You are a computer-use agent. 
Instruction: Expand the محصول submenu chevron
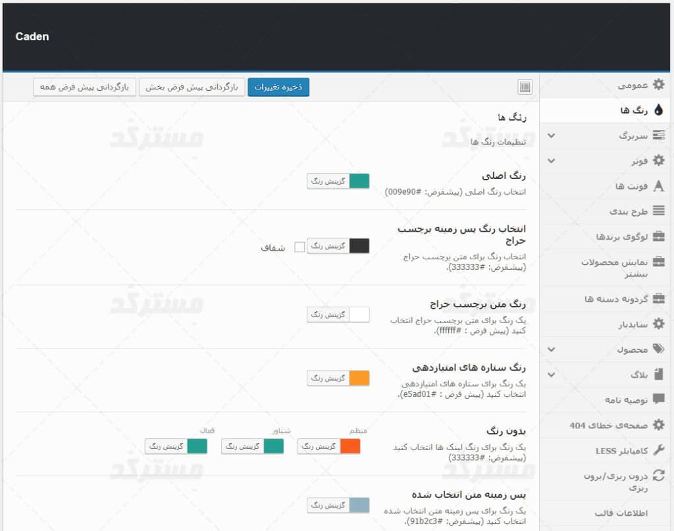pyautogui.click(x=552, y=349)
